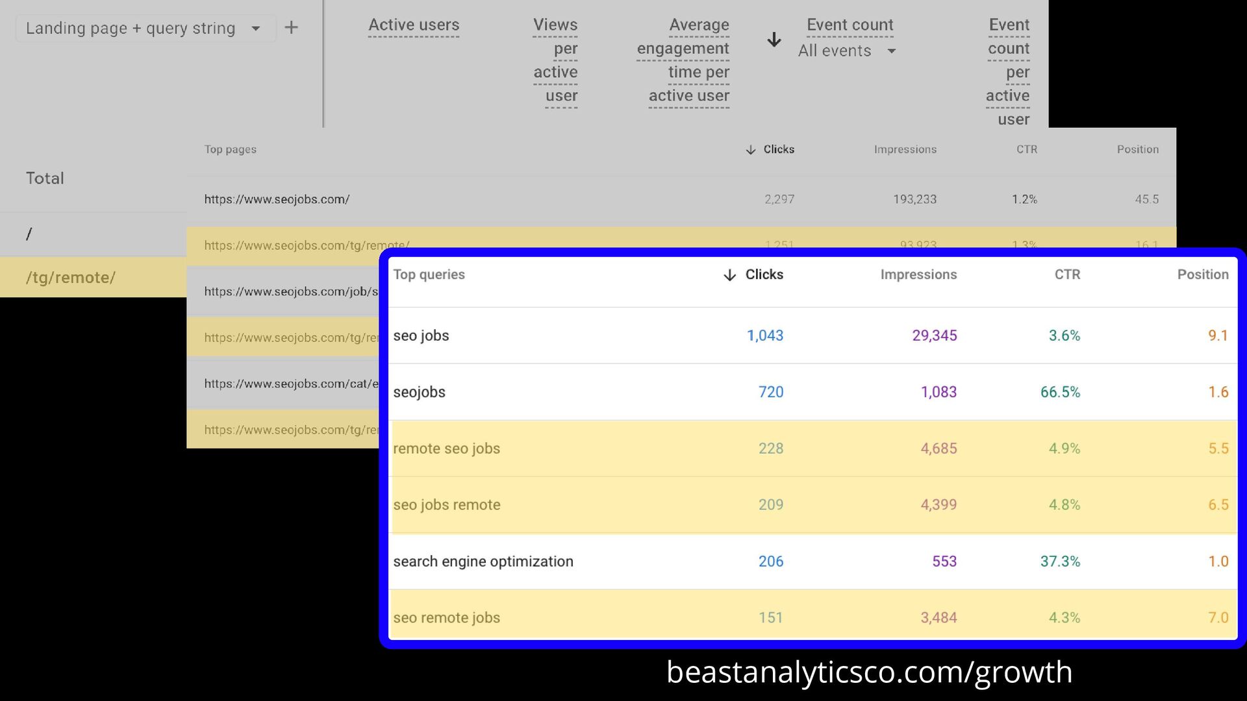Sort top queries by CTR
Screen dimensions: 1247x701
click(x=1066, y=275)
